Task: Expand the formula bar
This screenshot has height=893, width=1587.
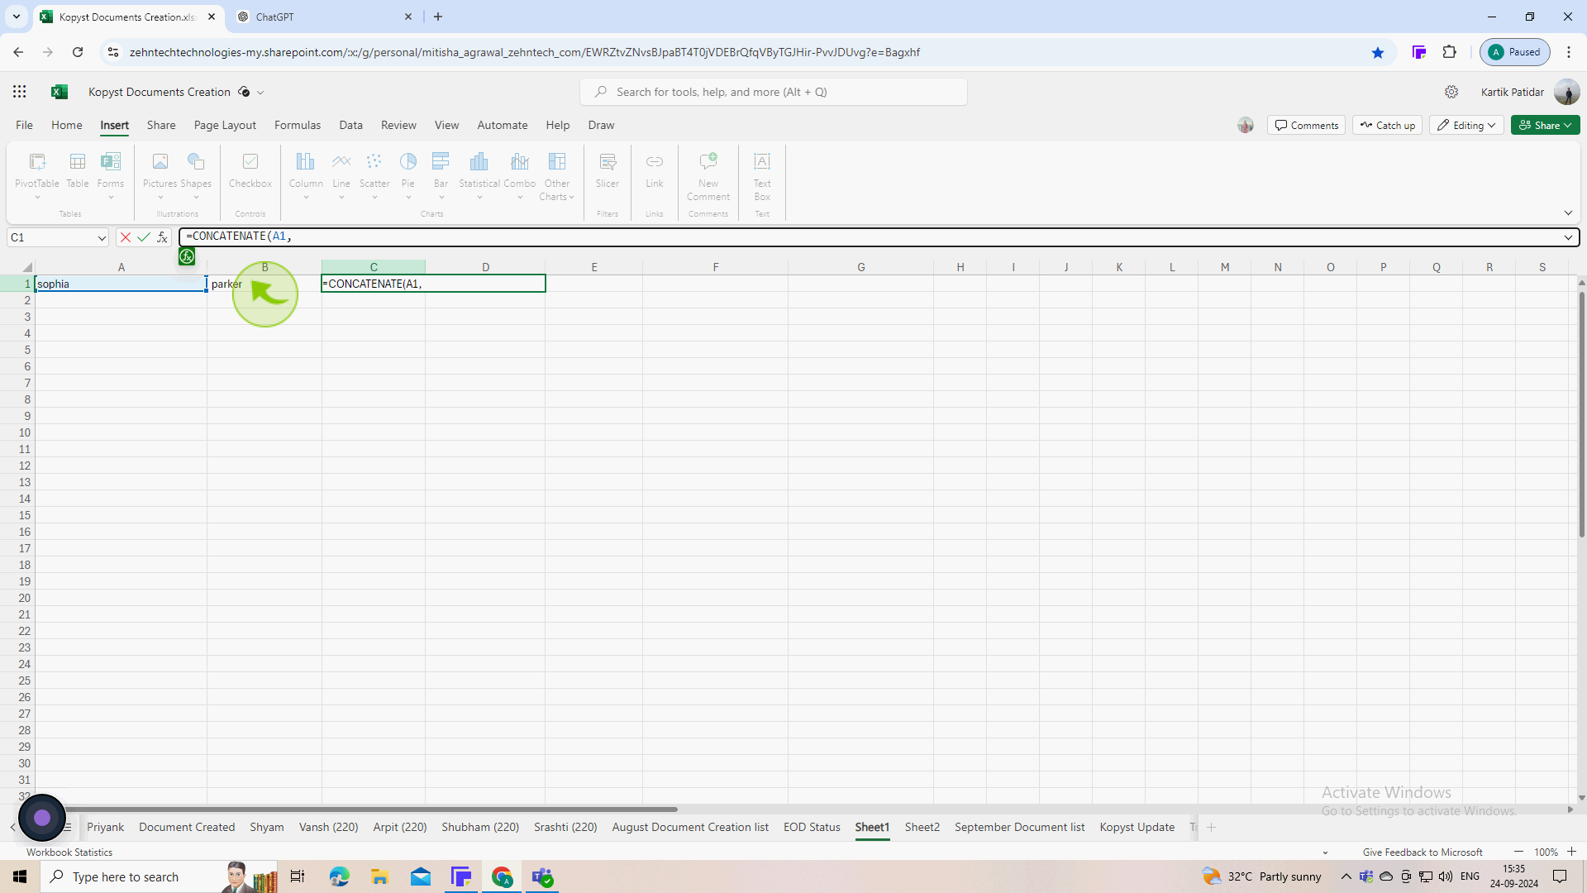Action: [x=1568, y=237]
